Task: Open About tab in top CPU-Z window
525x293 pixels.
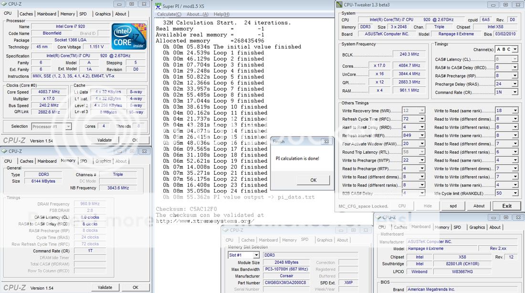Action: click(121, 14)
